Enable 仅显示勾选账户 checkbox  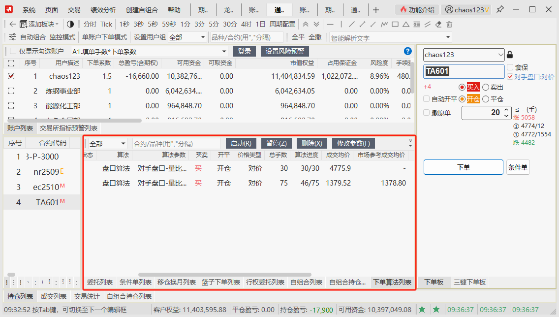pyautogui.click(x=13, y=51)
